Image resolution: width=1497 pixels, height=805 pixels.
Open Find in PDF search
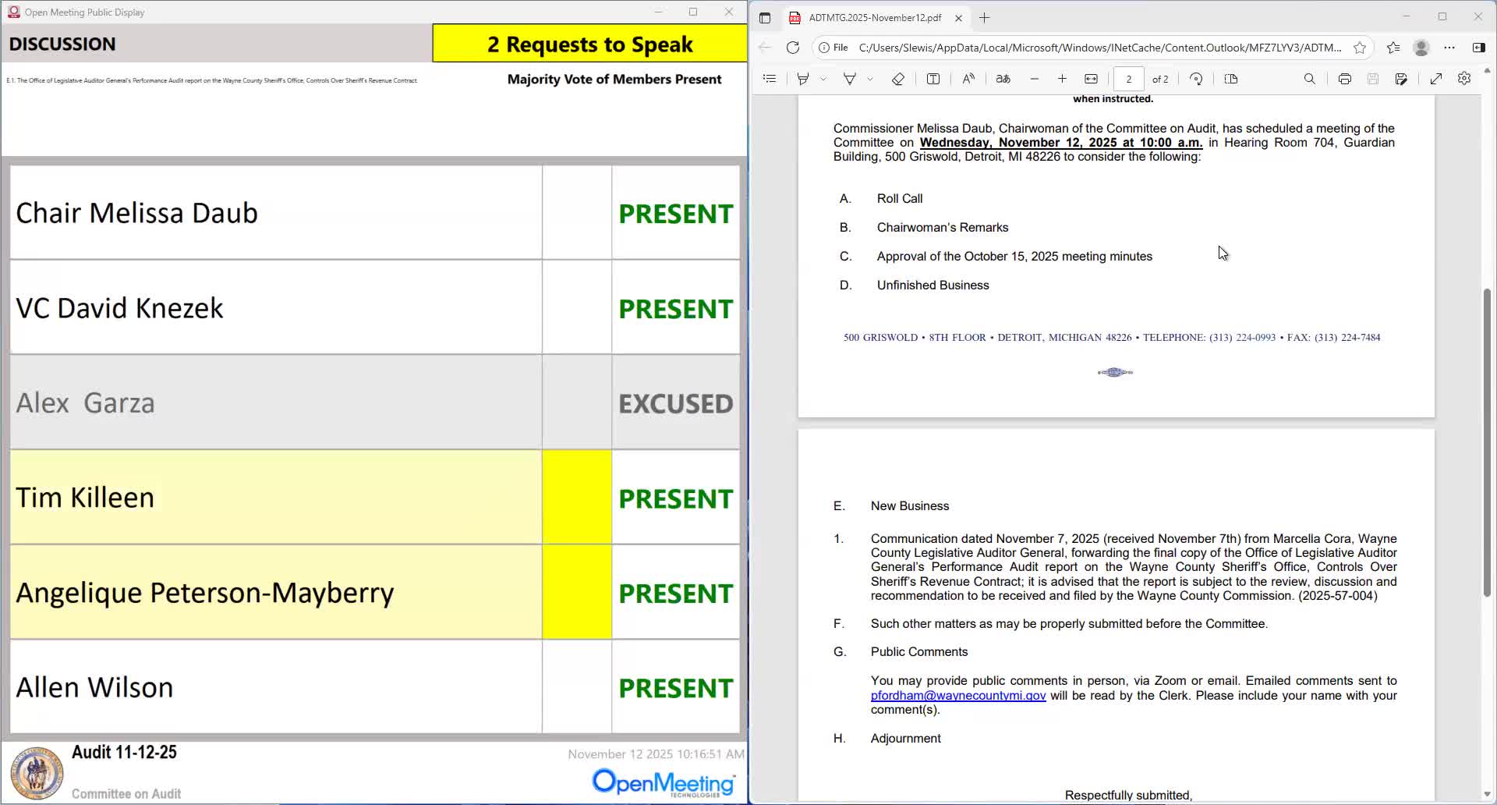(x=1309, y=79)
